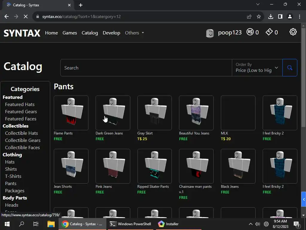Go back with browser back arrow

coord(7,17)
